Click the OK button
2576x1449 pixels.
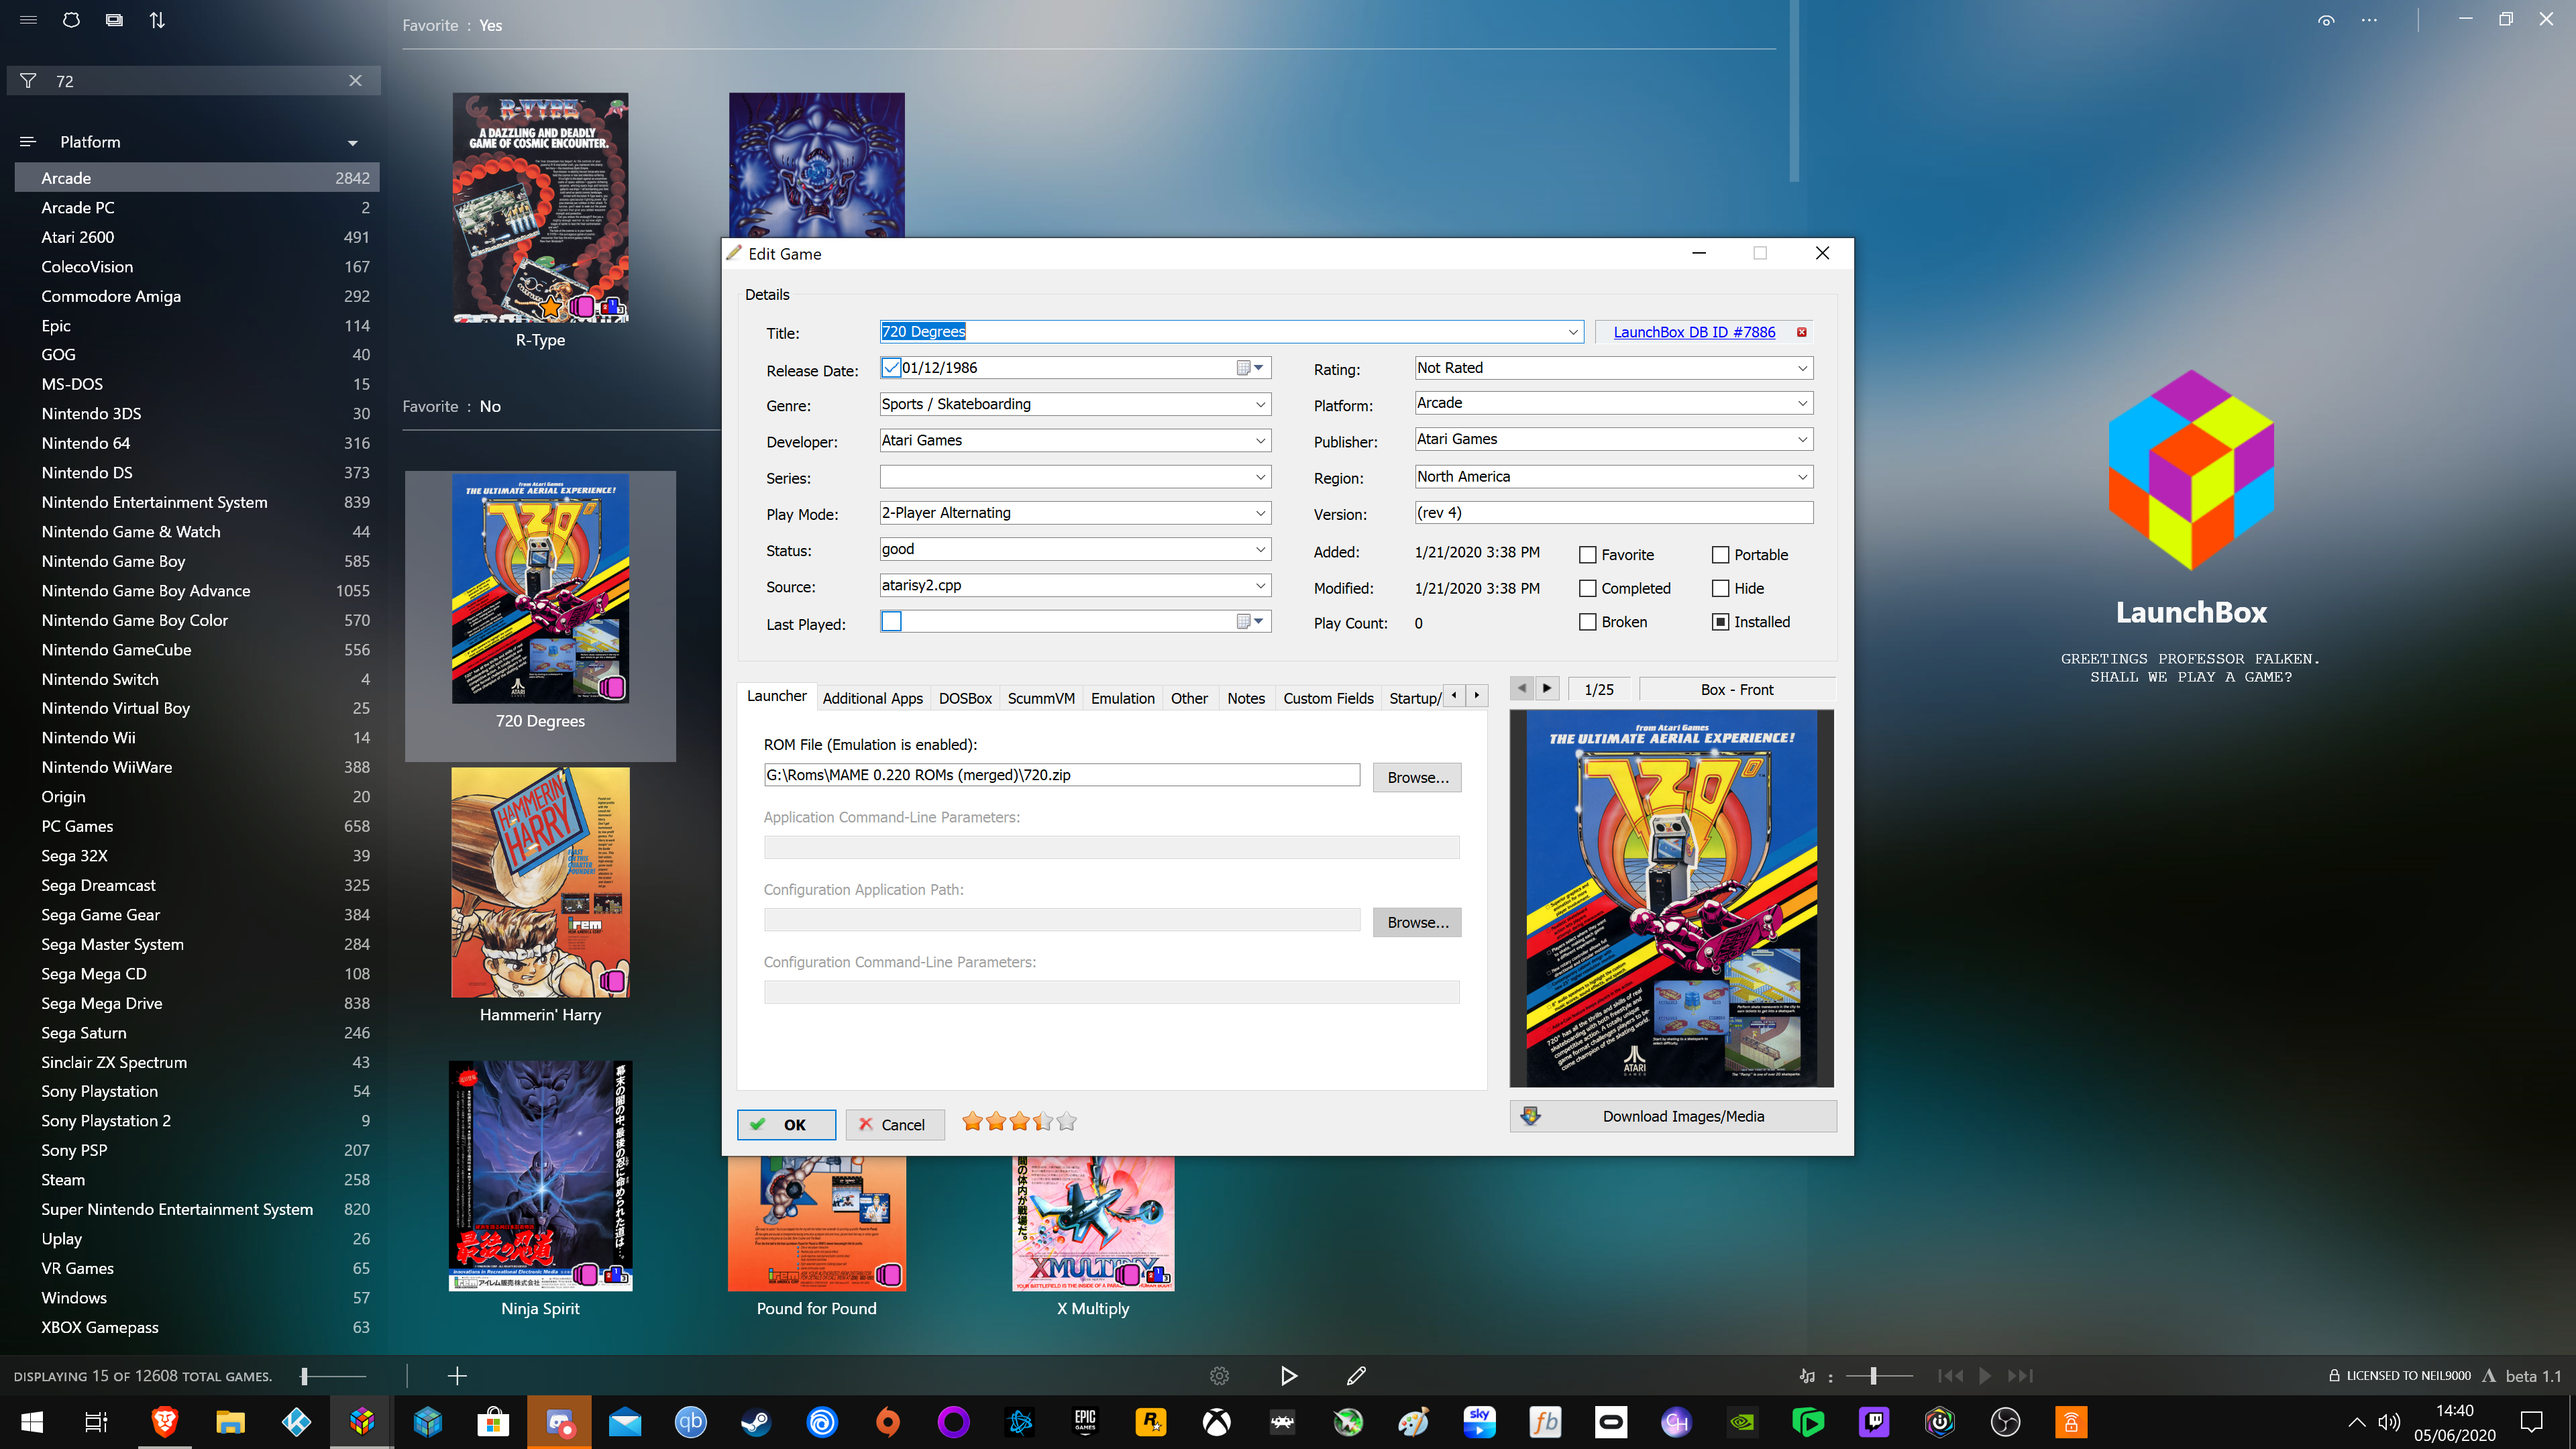786,1125
